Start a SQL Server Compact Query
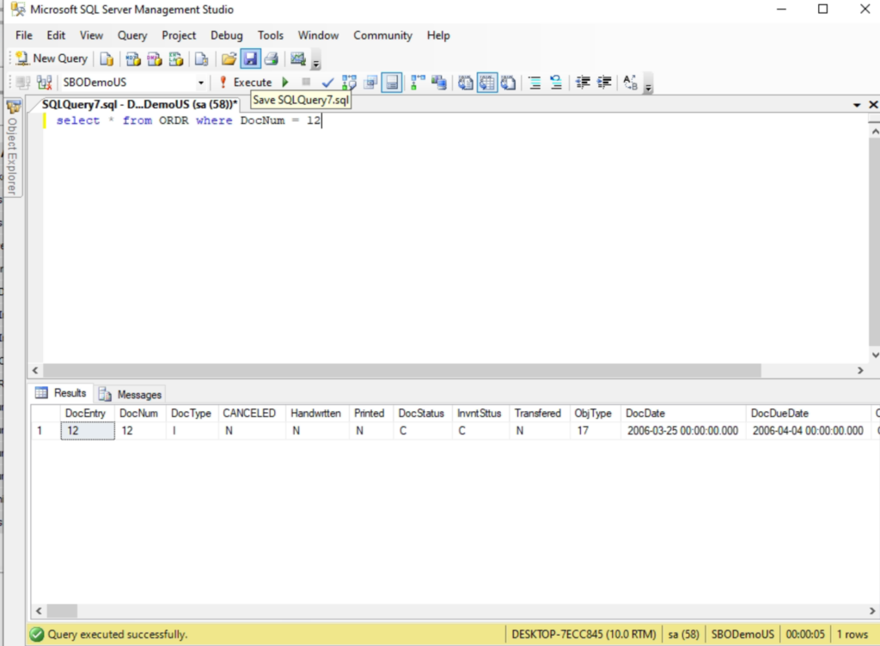This screenshot has height=646, width=880. tap(201, 59)
